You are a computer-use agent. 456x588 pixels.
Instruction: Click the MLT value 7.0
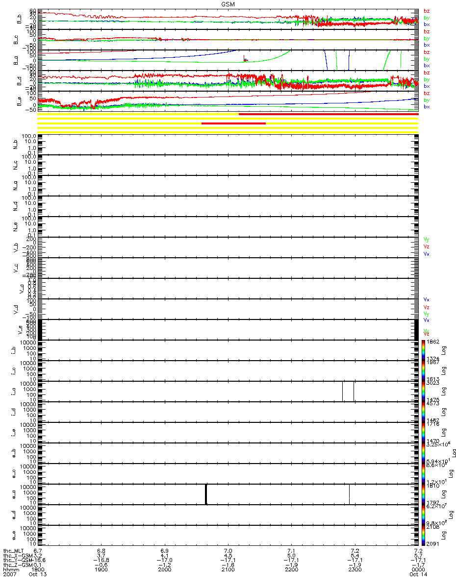[228, 551]
